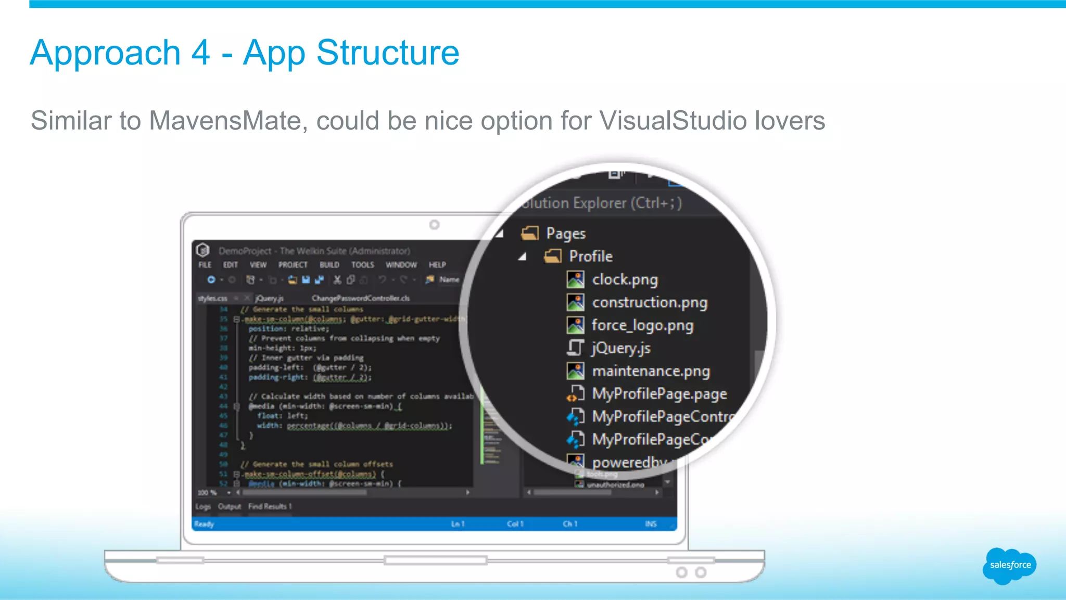Click the editor scroll-right arrow

[467, 492]
